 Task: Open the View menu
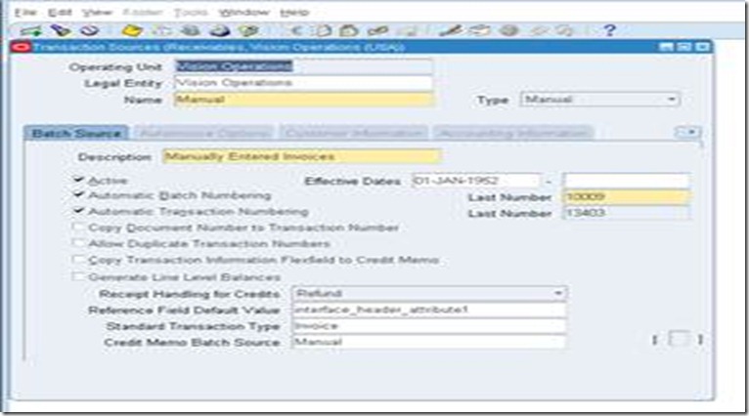(x=97, y=13)
